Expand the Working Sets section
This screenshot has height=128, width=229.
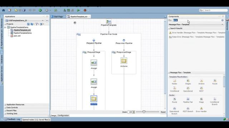tap(5, 114)
